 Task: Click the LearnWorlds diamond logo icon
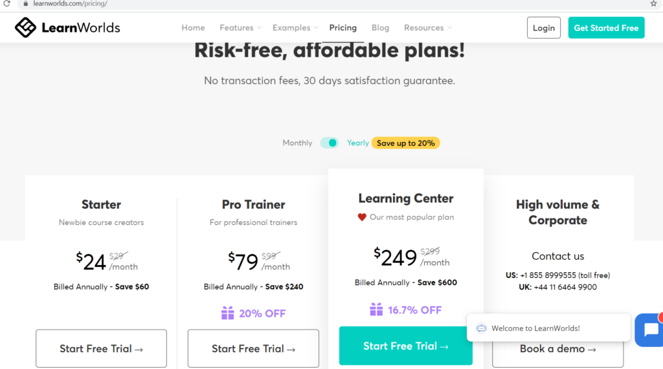(x=25, y=27)
